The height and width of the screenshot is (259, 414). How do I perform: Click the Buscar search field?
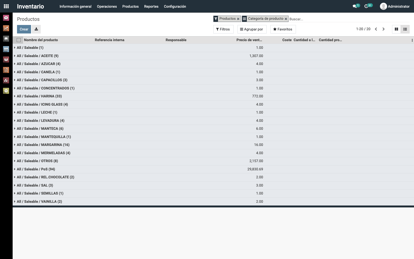(349, 19)
